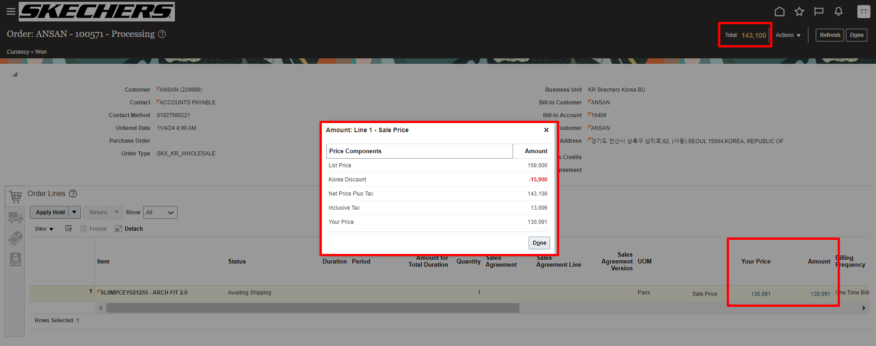Select the clipboard person side tab icon
Image resolution: width=876 pixels, height=346 pixels.
pyautogui.click(x=16, y=259)
